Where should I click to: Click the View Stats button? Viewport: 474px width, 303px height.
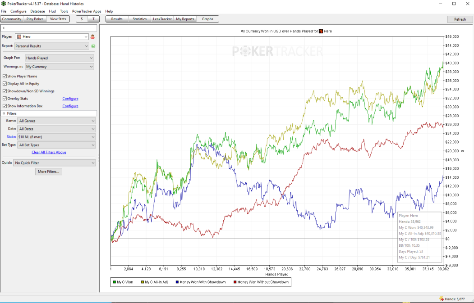point(58,19)
